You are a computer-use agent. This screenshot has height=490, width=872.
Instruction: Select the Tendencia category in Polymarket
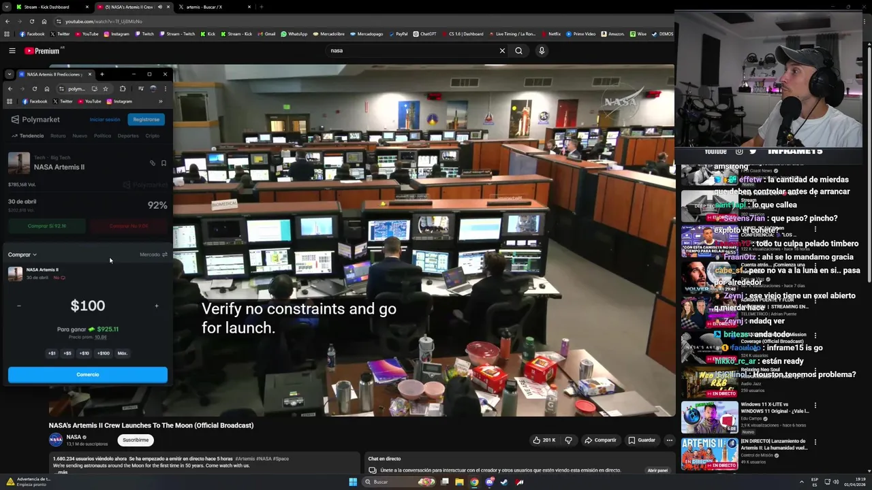[x=28, y=135]
